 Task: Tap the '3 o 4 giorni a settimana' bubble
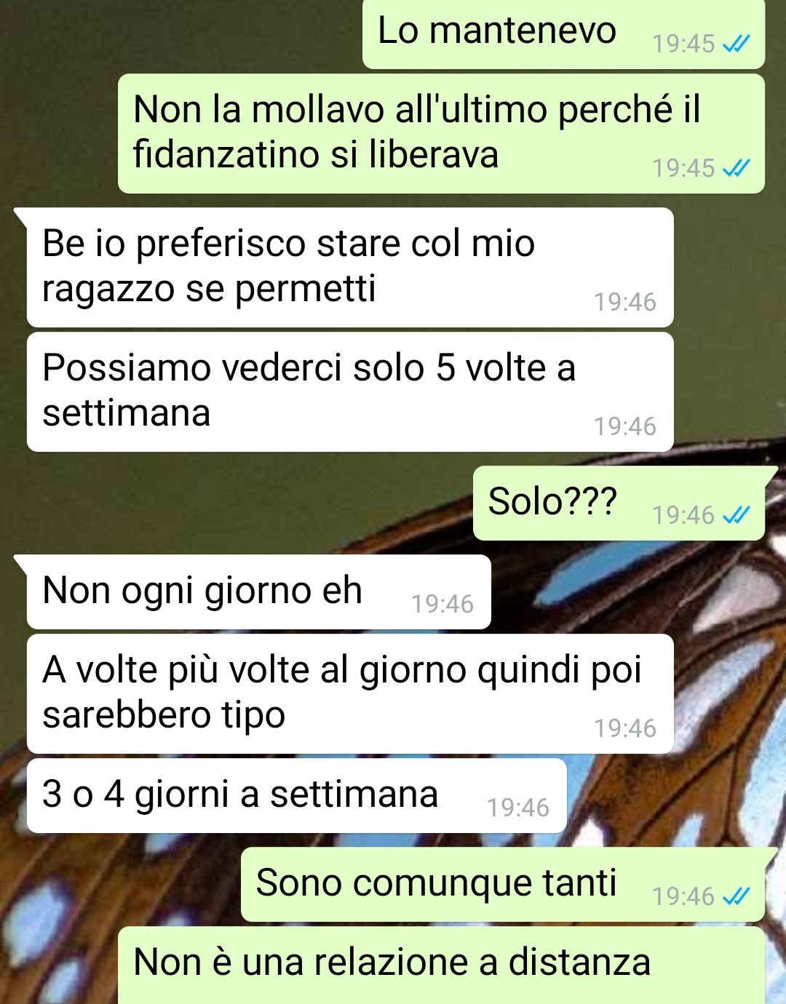296,795
